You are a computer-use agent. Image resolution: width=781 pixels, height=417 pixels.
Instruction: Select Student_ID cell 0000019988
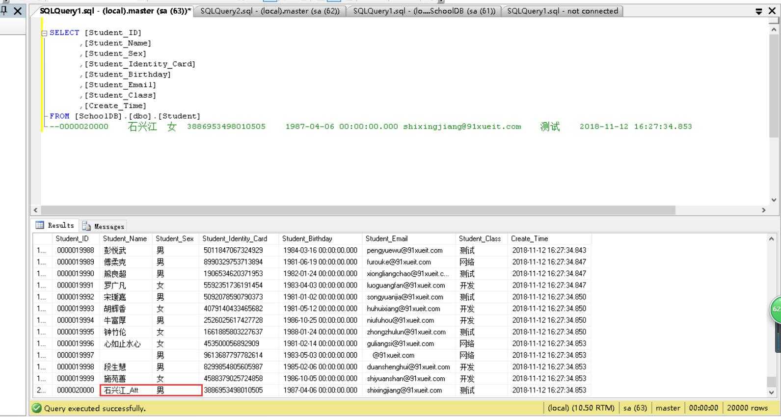point(76,250)
